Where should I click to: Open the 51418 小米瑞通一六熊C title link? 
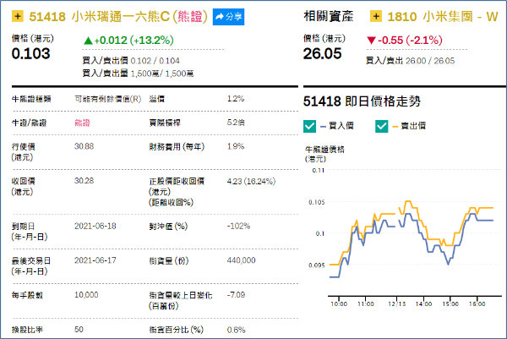tap(118, 17)
